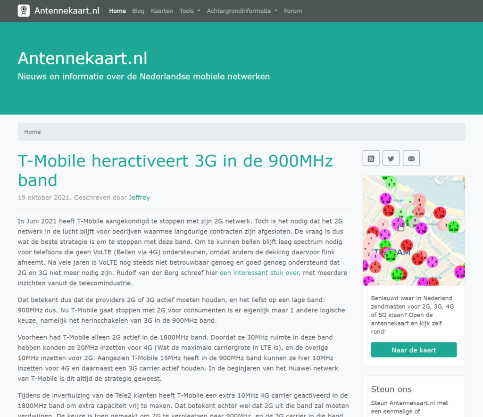Expand the Tools dropdown menu

[190, 11]
